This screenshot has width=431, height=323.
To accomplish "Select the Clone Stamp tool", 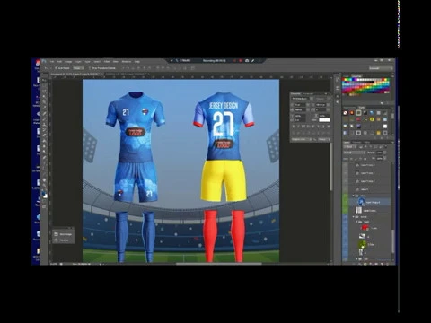I will point(44,126).
